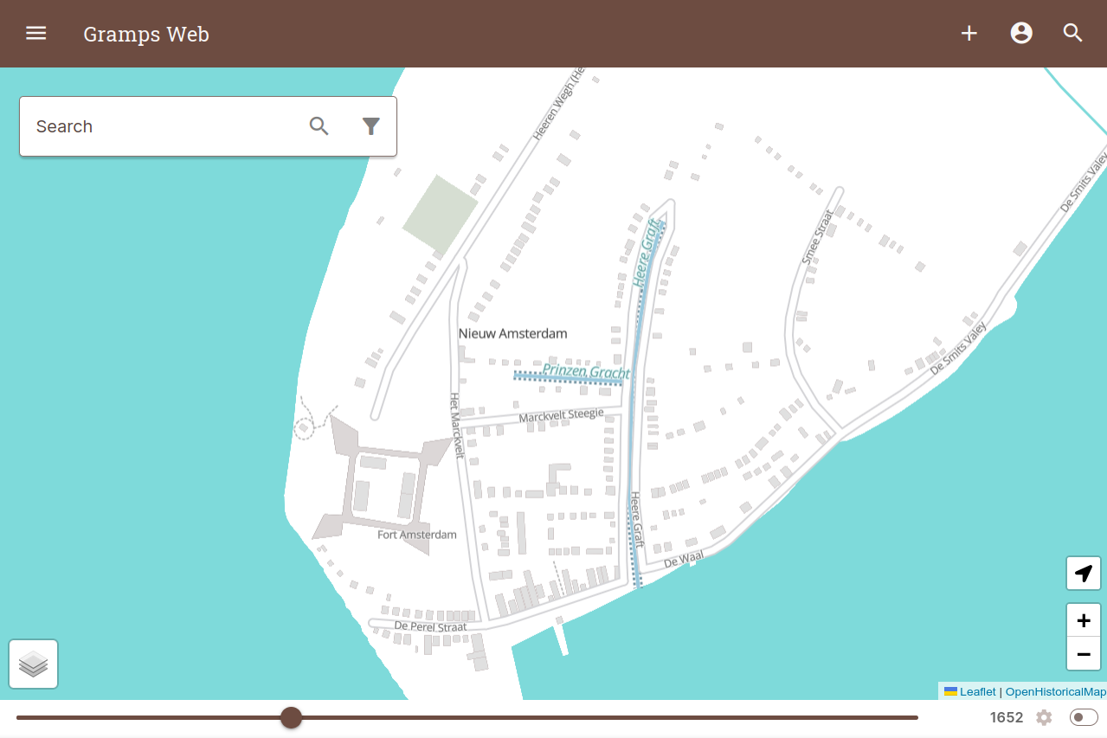Click the Prinzen Gracht canal label

click(586, 372)
